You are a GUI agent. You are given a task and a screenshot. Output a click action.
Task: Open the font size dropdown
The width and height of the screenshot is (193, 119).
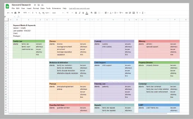[69, 13]
